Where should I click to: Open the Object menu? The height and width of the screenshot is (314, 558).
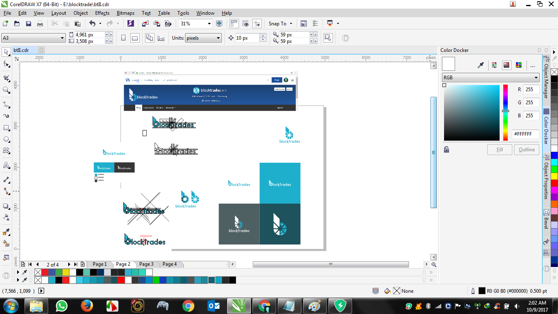pos(80,13)
